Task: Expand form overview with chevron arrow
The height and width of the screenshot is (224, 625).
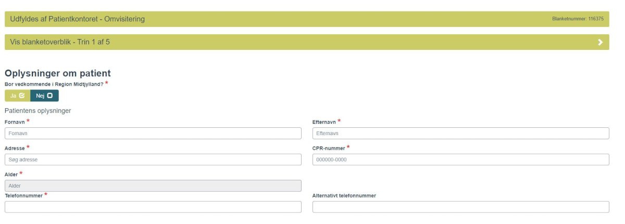Action: (601, 42)
